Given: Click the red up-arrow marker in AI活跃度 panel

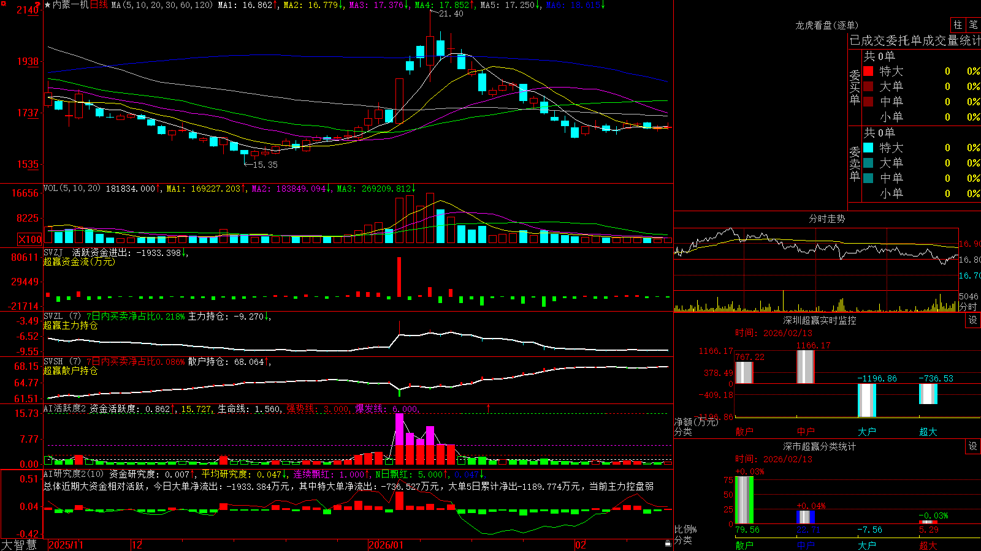Looking at the screenshot, I should pyautogui.click(x=489, y=408).
